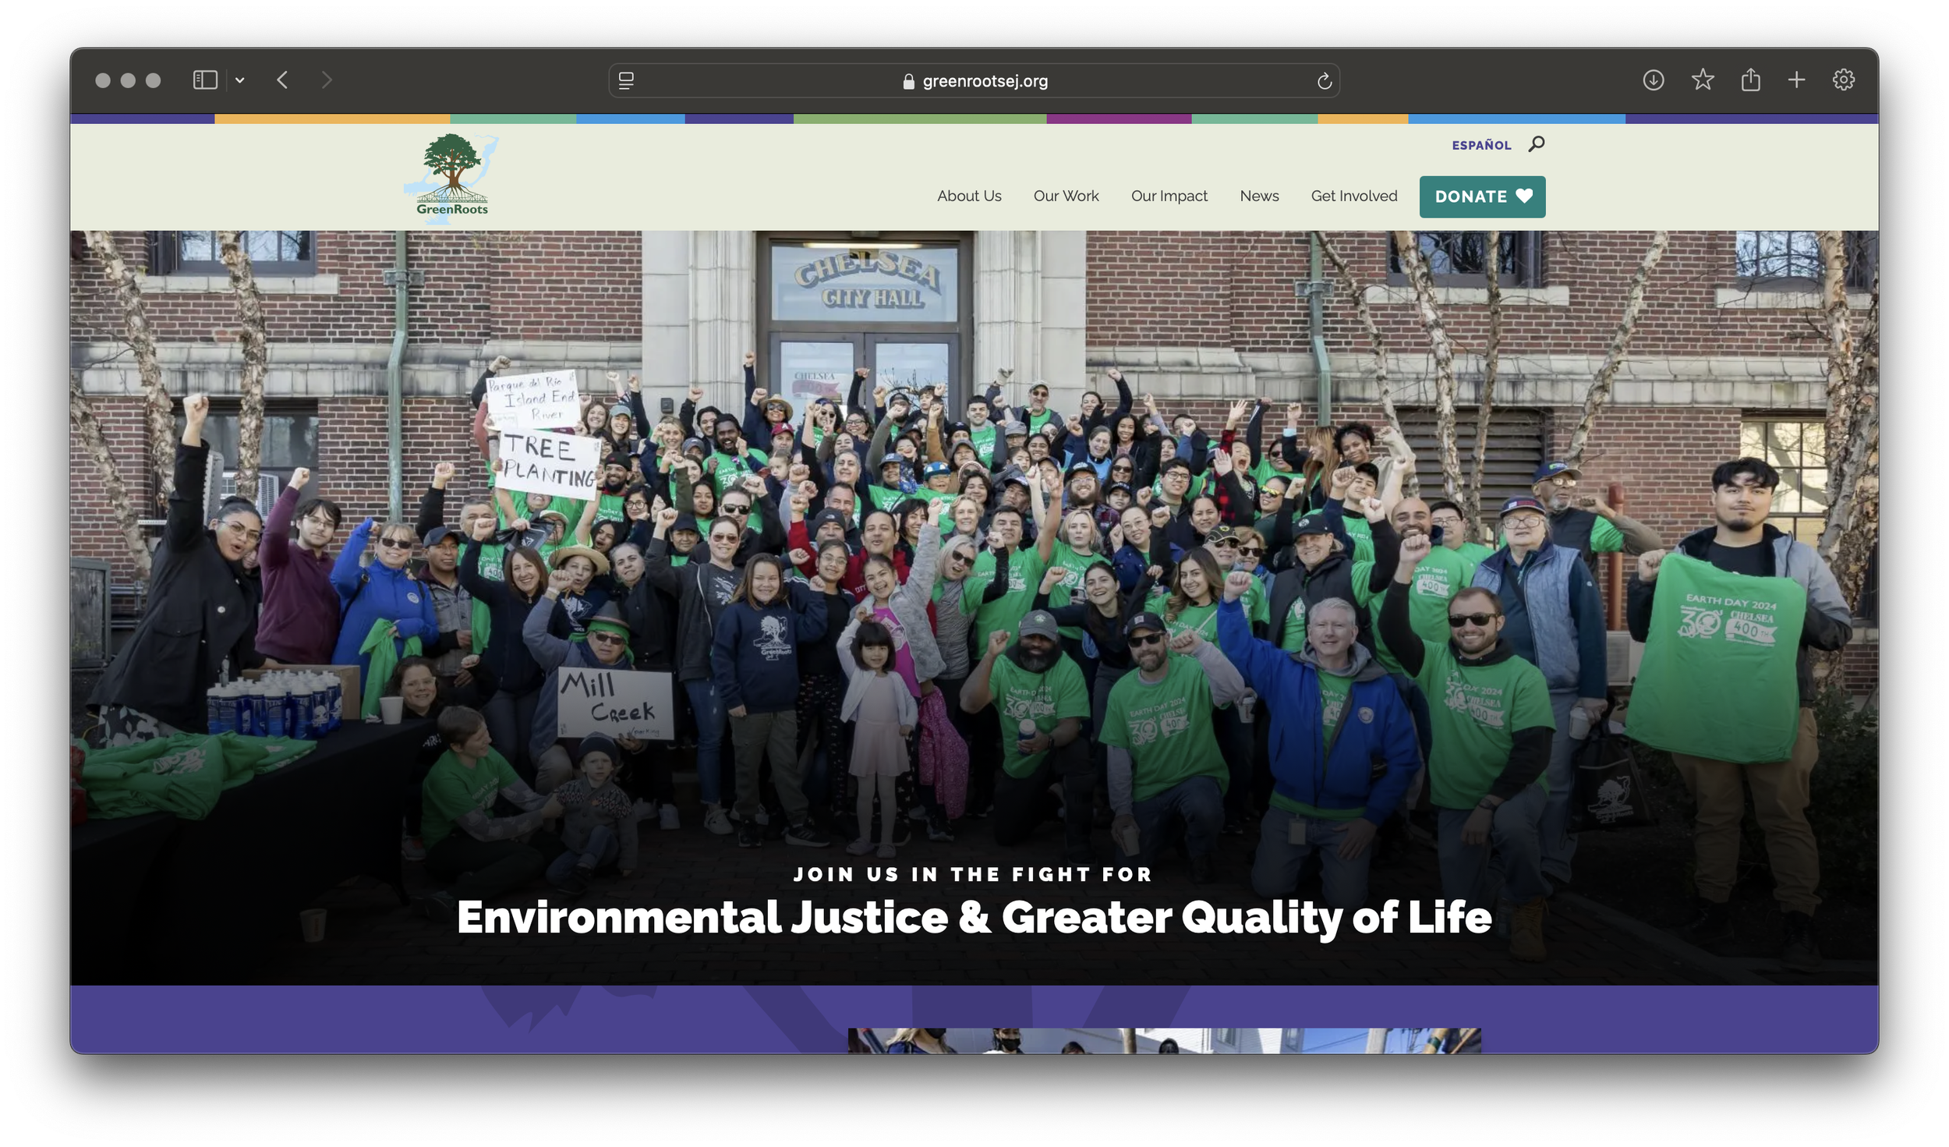This screenshot has height=1147, width=1949.
Task: Click the partially visible photo below the hero
Action: (1164, 1041)
